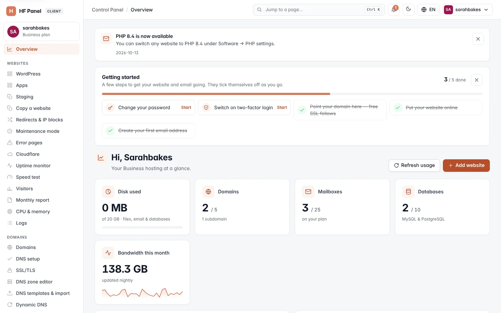Toggle dark mode moon icon
The height and width of the screenshot is (313, 501).
click(x=408, y=10)
